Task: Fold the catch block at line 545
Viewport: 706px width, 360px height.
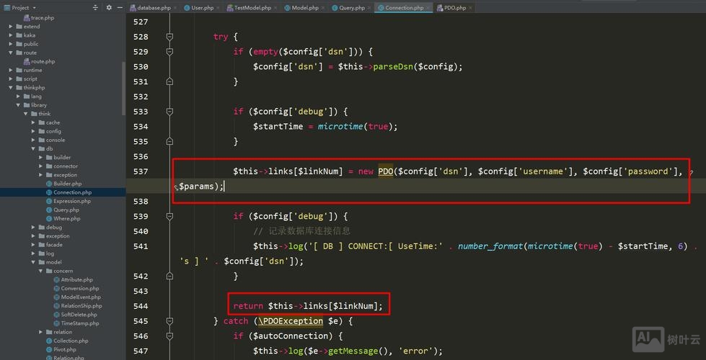Action: (169, 321)
